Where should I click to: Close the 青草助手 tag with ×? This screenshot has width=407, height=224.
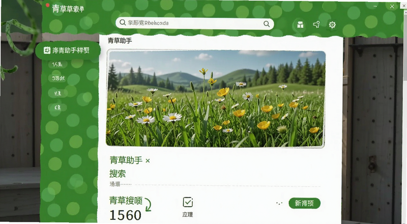(148, 161)
